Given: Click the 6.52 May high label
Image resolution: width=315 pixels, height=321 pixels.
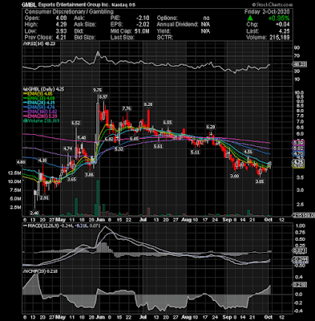Looking at the screenshot, I should (x=75, y=123).
